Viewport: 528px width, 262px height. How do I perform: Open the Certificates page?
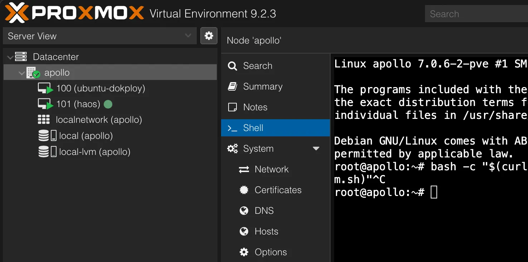tap(275, 190)
